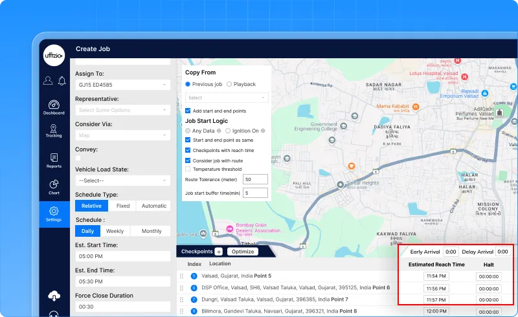The image size is (518, 317).
Task: Select the Weekly schedule tab
Action: pyautogui.click(x=115, y=231)
